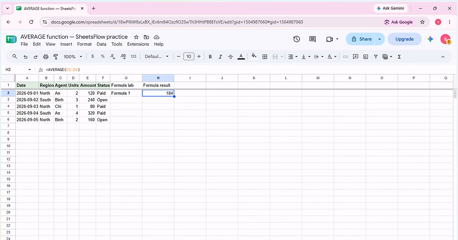Open a new browser tab
Screen dimensions: 458x240
pos(94,8)
